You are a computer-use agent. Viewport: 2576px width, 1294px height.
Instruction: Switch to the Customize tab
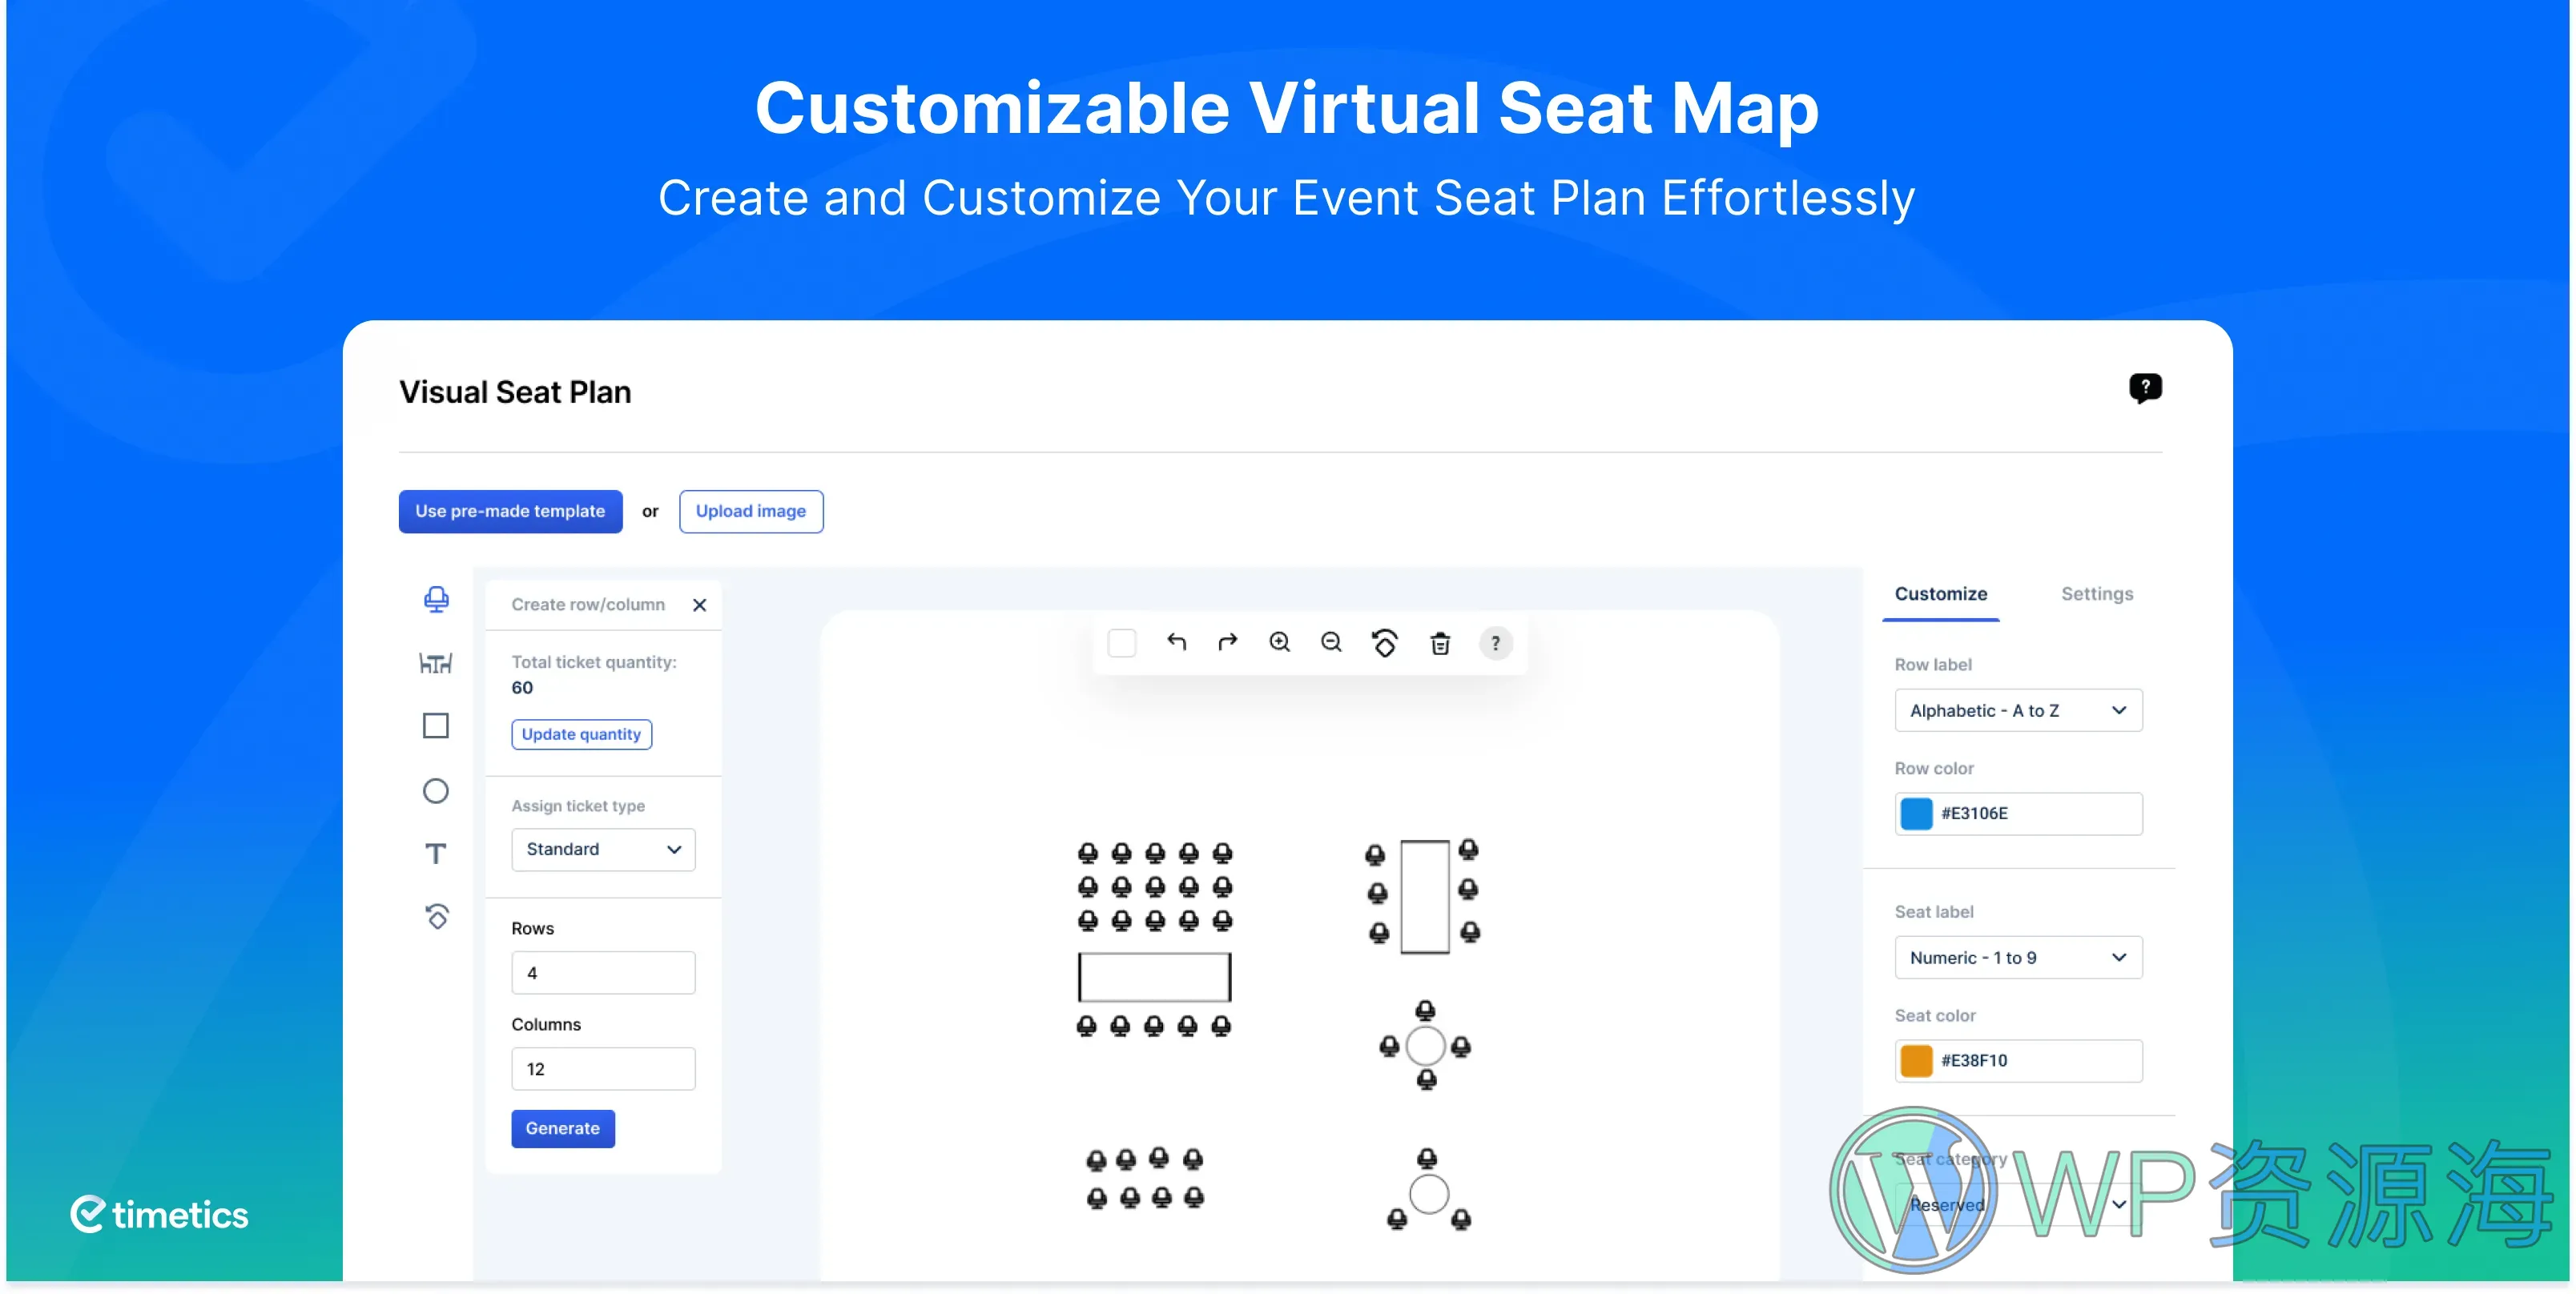pos(1941,594)
